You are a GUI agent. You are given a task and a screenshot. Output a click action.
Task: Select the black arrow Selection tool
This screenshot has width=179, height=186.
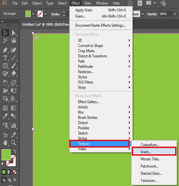click(x=5, y=33)
